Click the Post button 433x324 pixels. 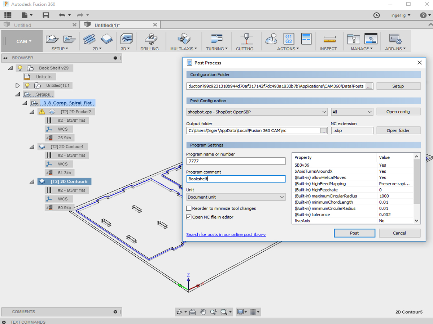354,233
